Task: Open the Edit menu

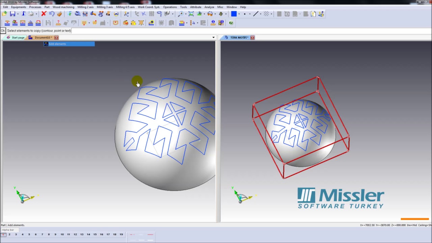Action: point(5,7)
